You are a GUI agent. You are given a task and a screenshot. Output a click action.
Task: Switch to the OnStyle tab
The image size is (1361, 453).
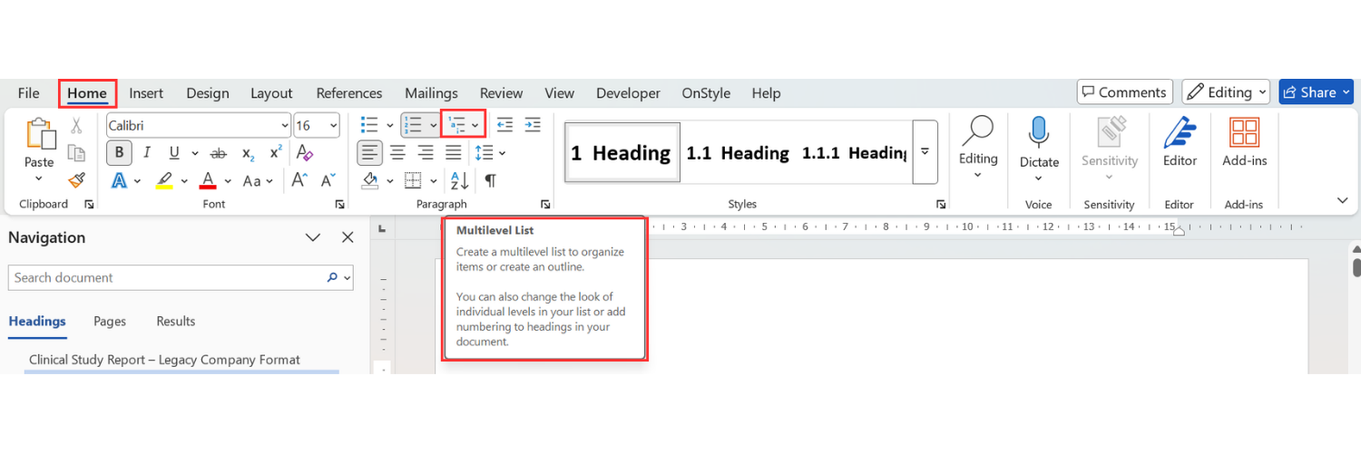(706, 93)
